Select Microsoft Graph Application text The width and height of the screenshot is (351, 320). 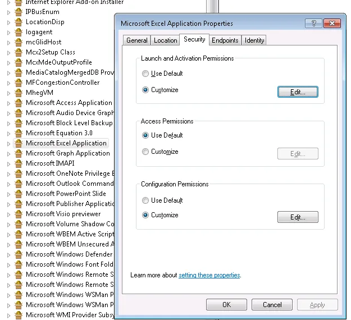(x=68, y=153)
